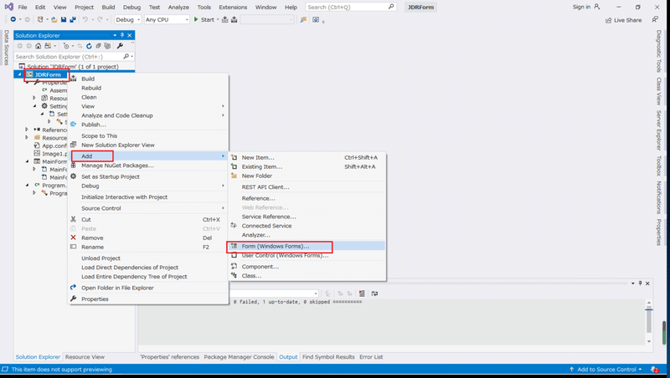Click the Home icon in Solution Explorer

click(x=39, y=46)
